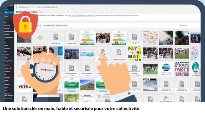Open the Bilan-concertation-vio.pdf document icon
The width and height of the screenshot is (205, 115).
click(87, 68)
